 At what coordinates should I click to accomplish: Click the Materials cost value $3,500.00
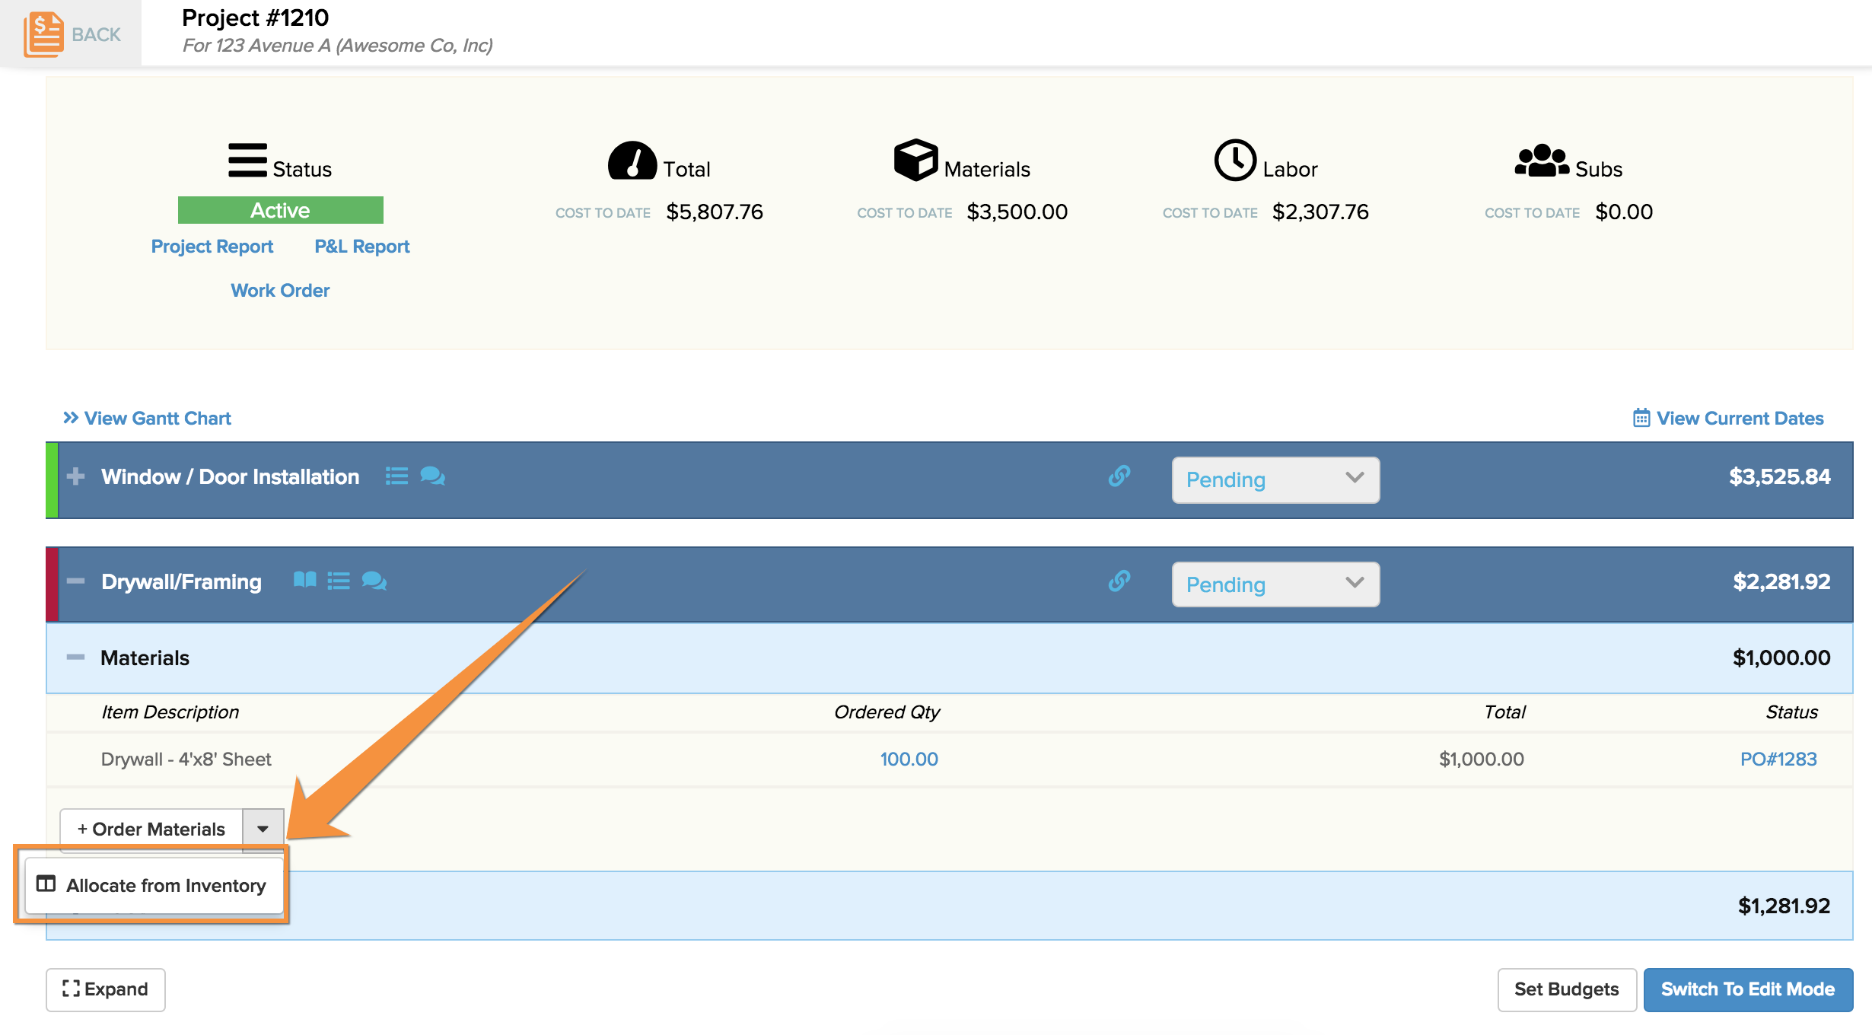point(1017,212)
